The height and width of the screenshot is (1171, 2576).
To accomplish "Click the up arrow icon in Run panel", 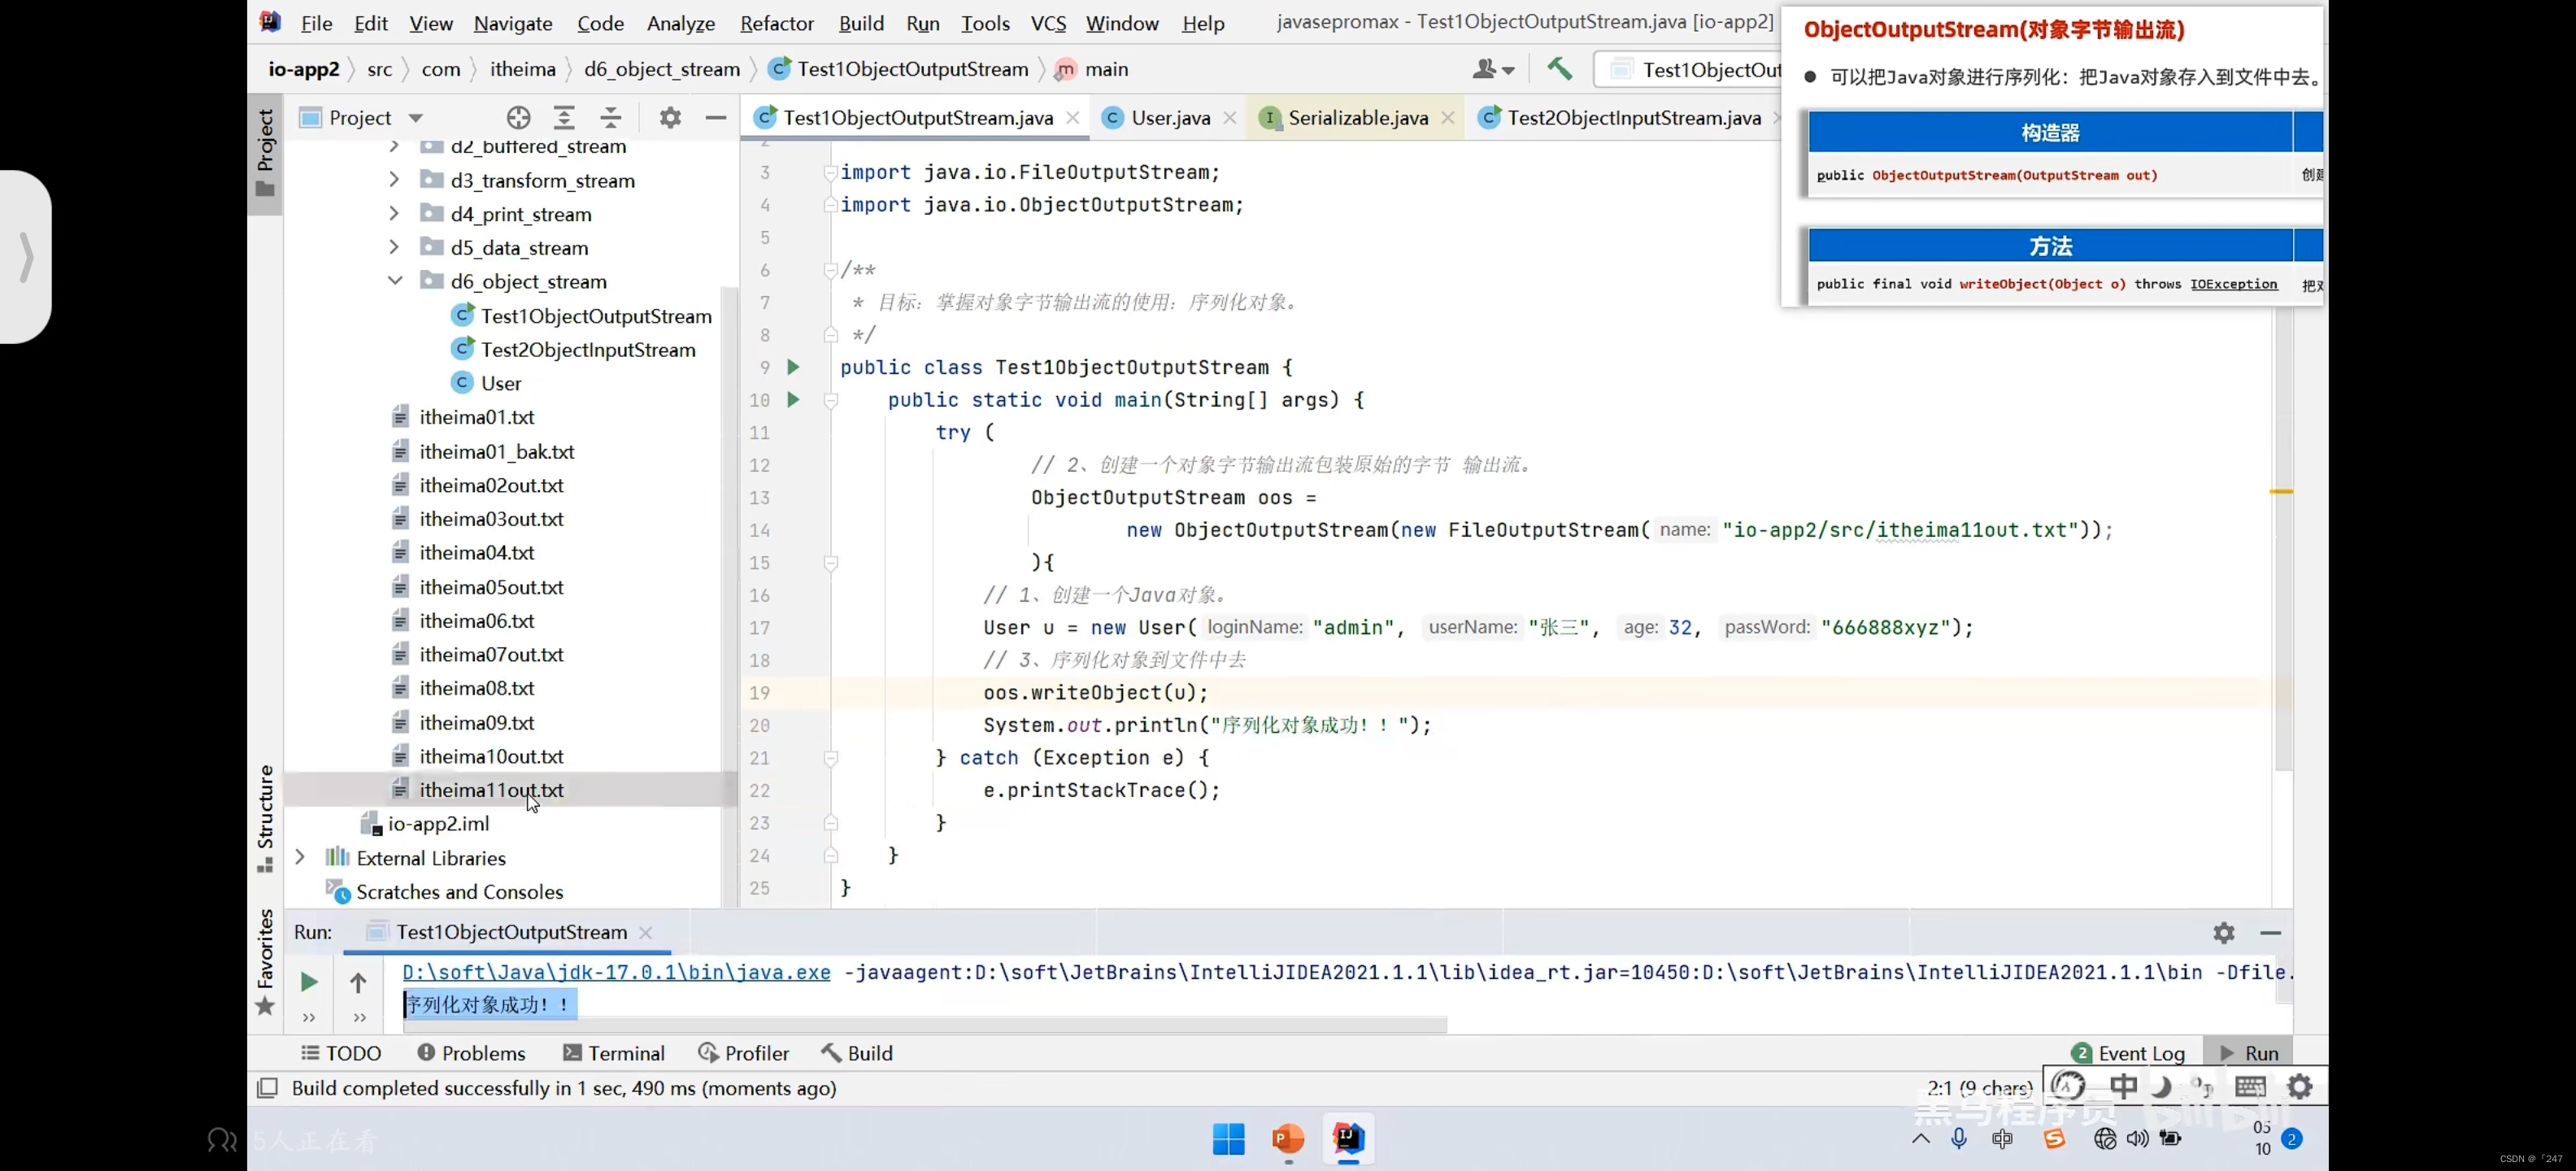I will (358, 982).
